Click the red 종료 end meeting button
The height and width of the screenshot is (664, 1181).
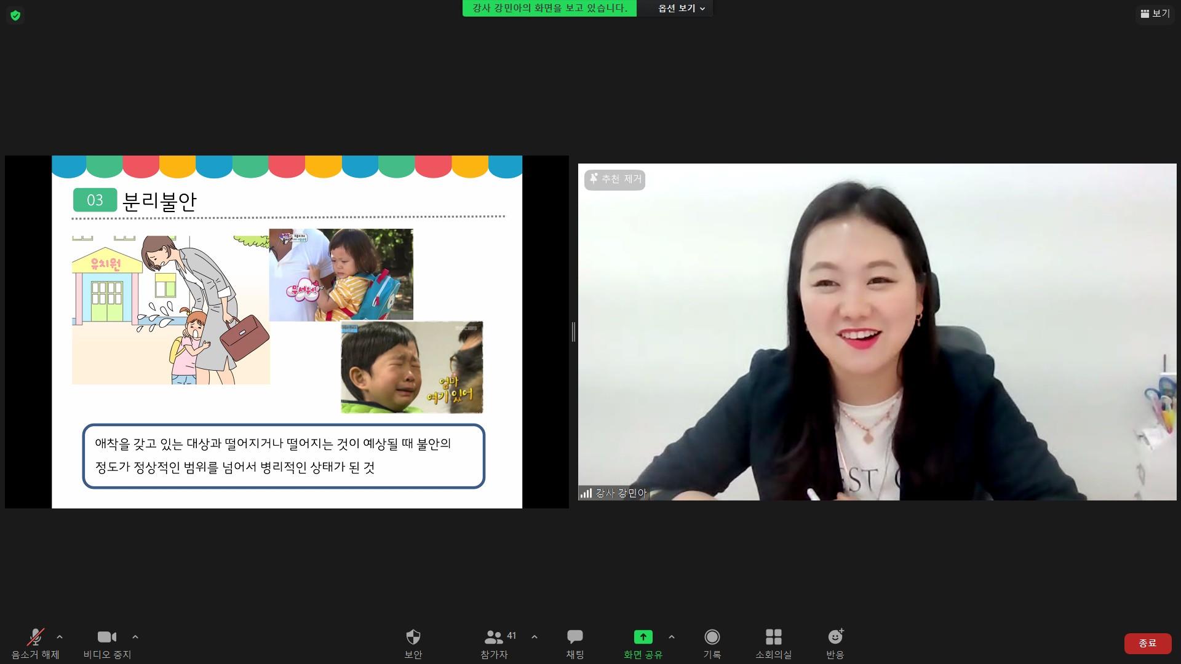pos(1147,643)
